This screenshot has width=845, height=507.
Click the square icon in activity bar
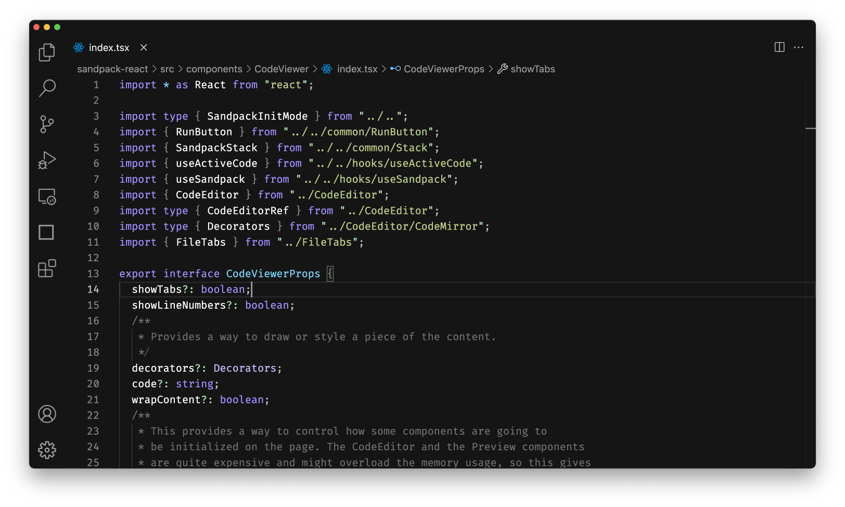(46, 232)
